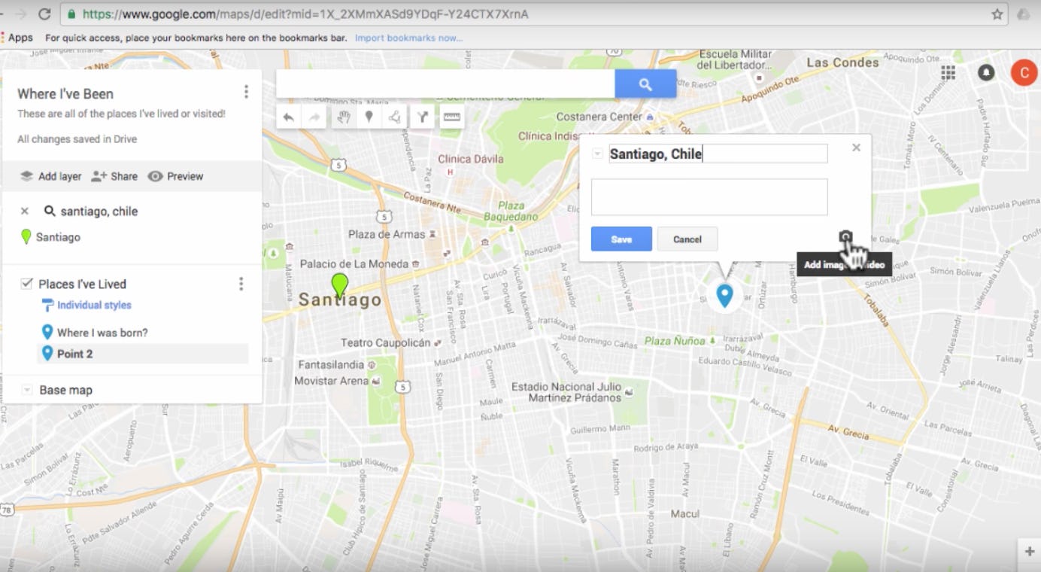Select the Add marker tool
1041x572 pixels.
tap(369, 117)
